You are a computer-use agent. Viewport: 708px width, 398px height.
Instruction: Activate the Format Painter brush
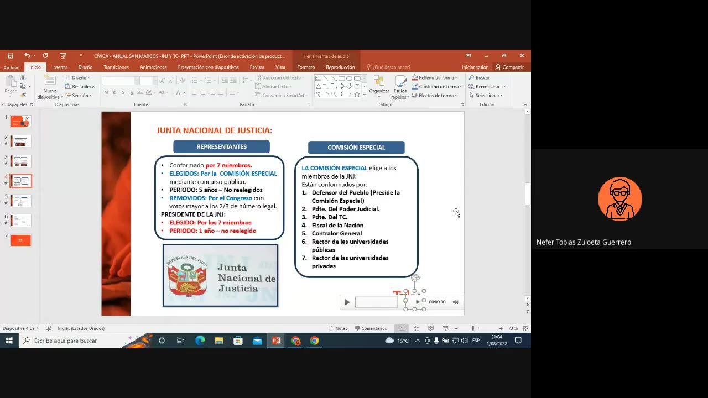pos(23,95)
